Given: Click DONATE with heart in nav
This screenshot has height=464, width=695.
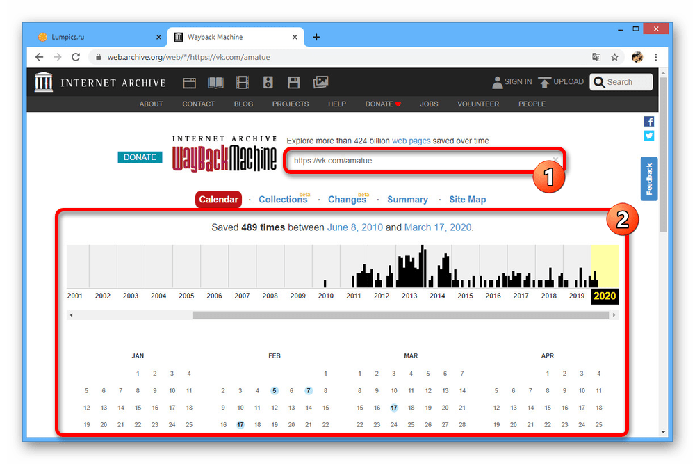Looking at the screenshot, I should point(383,104).
